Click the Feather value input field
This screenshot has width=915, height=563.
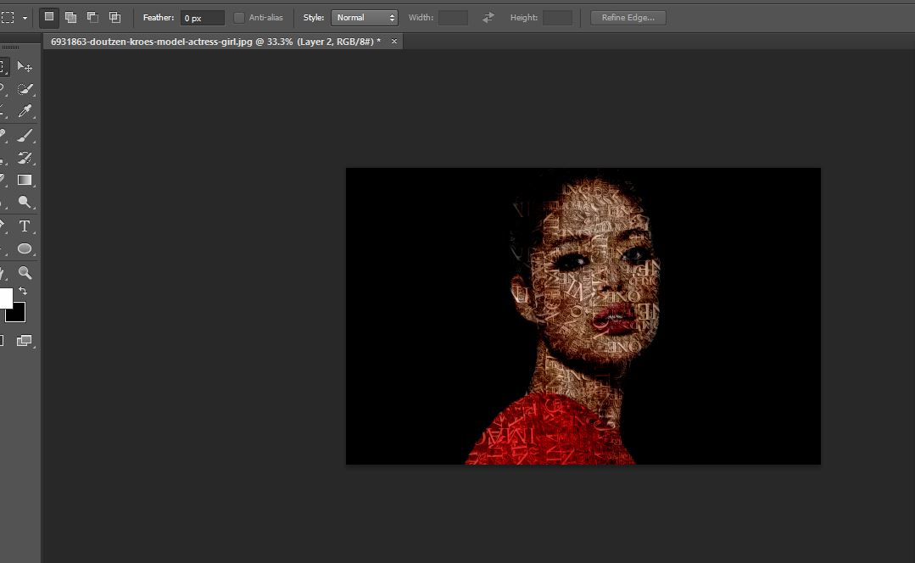click(x=201, y=16)
